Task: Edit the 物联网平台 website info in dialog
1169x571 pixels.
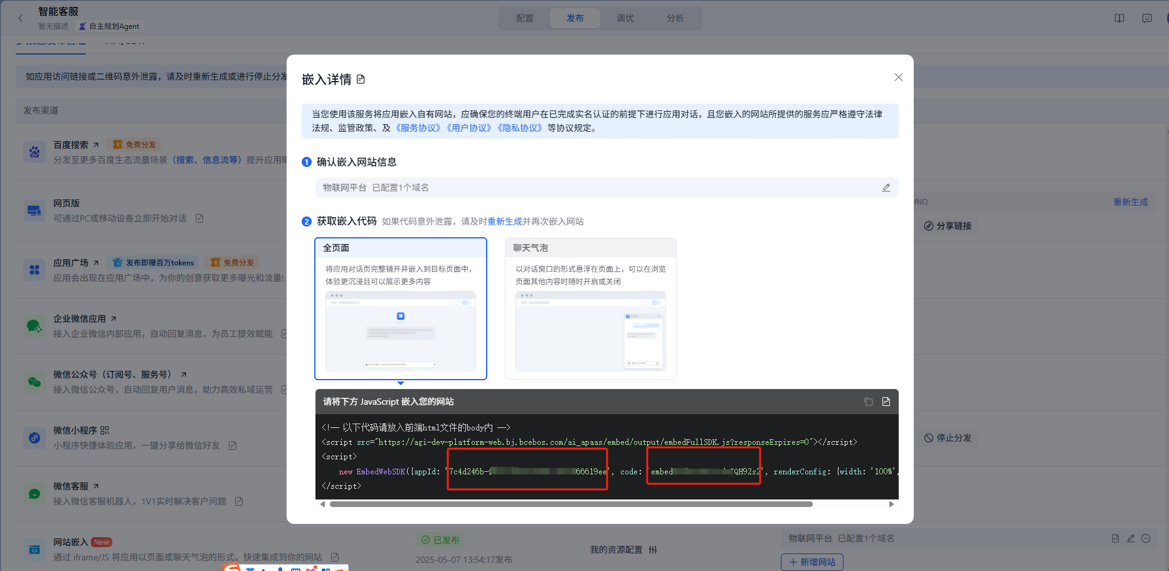Action: [886, 188]
